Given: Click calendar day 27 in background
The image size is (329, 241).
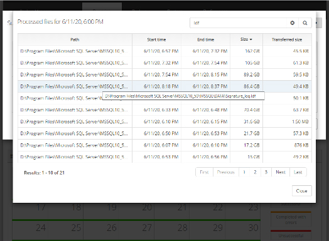Looking at the screenshot, I should [x=147, y=228].
